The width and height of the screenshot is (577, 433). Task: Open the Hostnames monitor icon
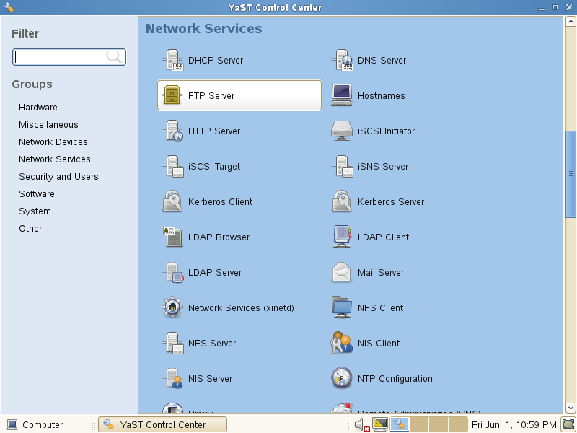pos(342,95)
